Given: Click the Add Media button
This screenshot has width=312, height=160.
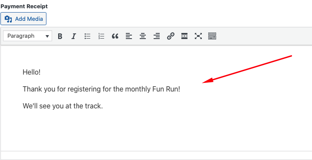Looking at the screenshot, I should coord(23,19).
